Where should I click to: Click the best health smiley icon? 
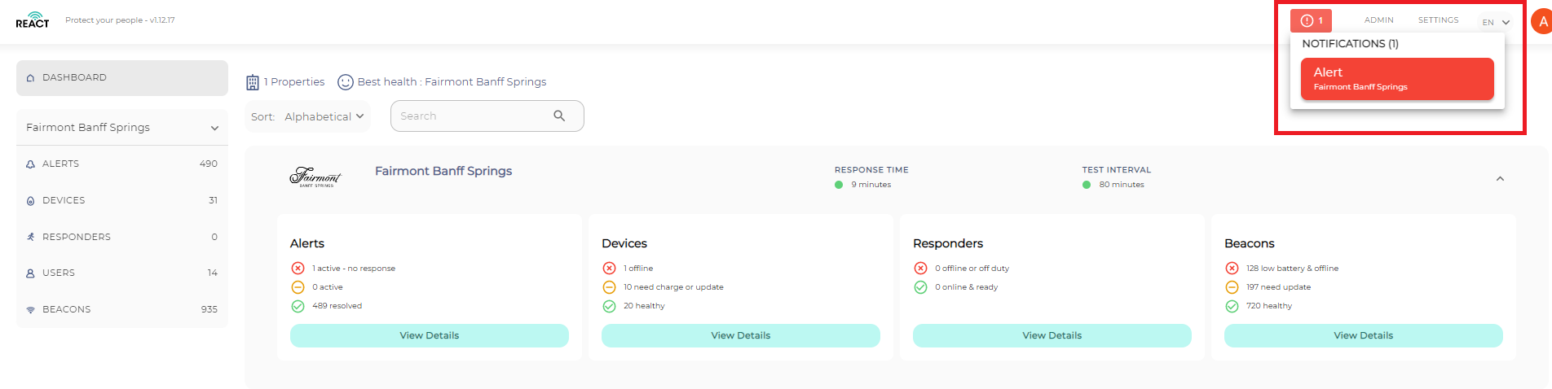click(346, 82)
